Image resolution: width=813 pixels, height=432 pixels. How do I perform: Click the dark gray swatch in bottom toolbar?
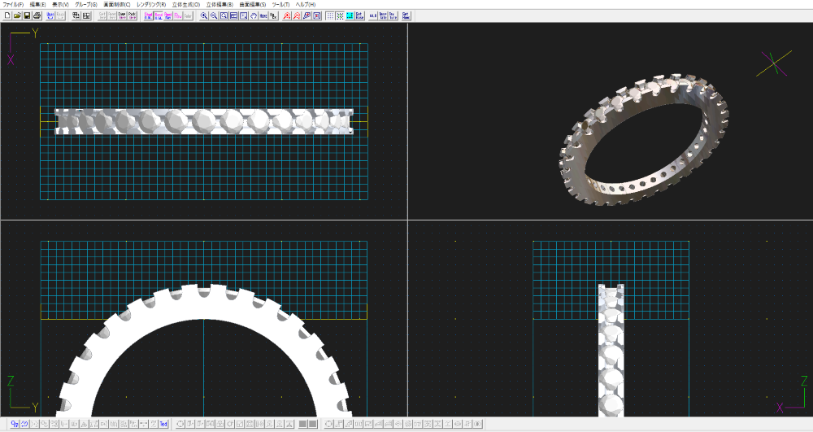pos(303,424)
